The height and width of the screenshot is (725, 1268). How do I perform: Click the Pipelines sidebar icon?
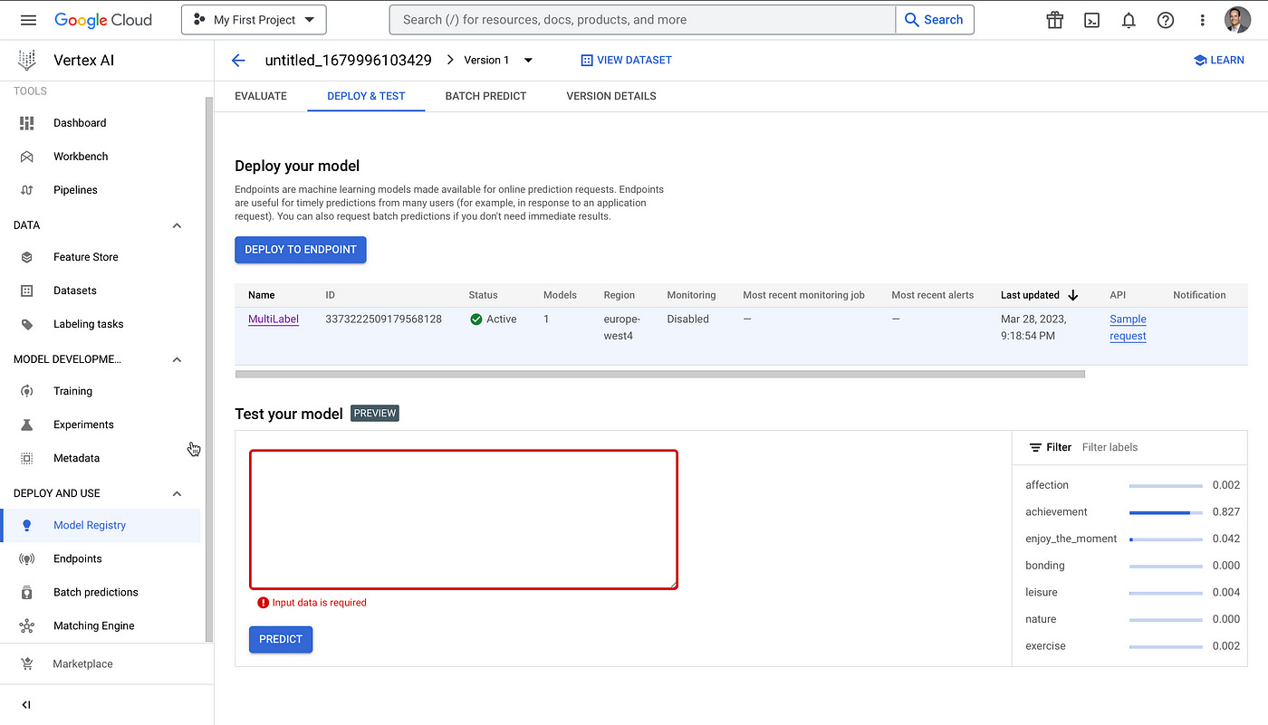(27, 190)
